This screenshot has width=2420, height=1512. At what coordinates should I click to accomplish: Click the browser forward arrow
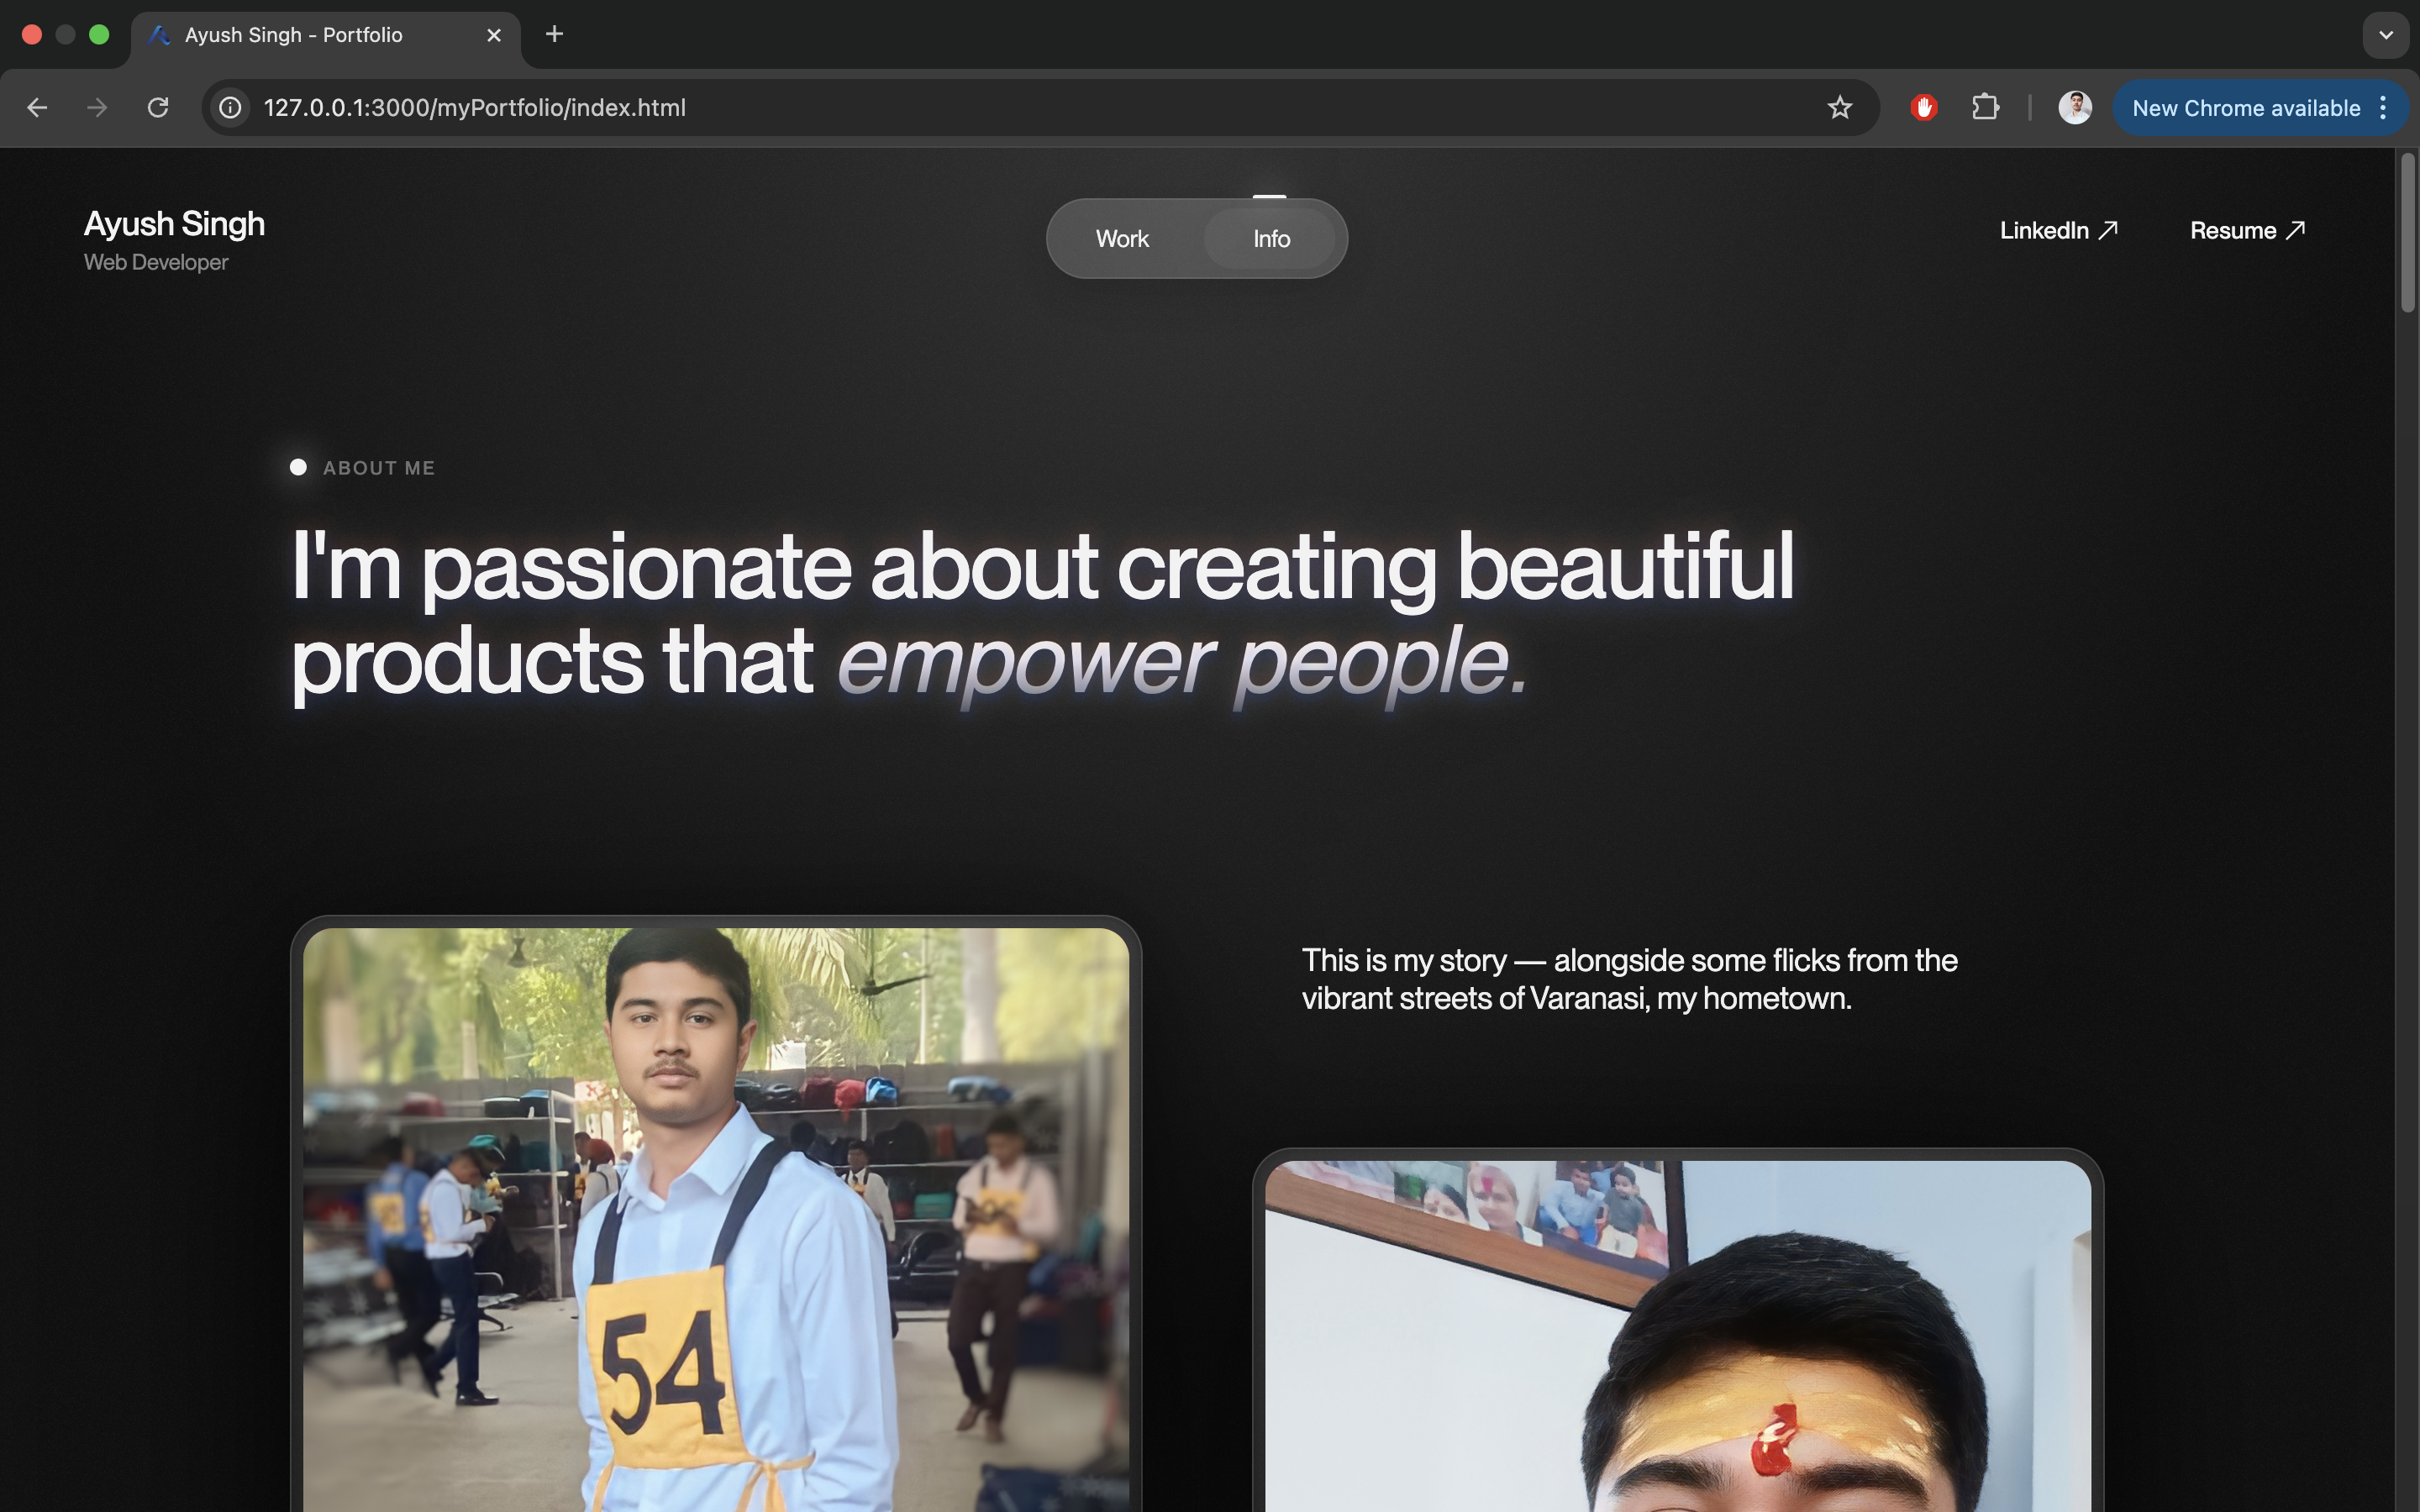pos(97,108)
